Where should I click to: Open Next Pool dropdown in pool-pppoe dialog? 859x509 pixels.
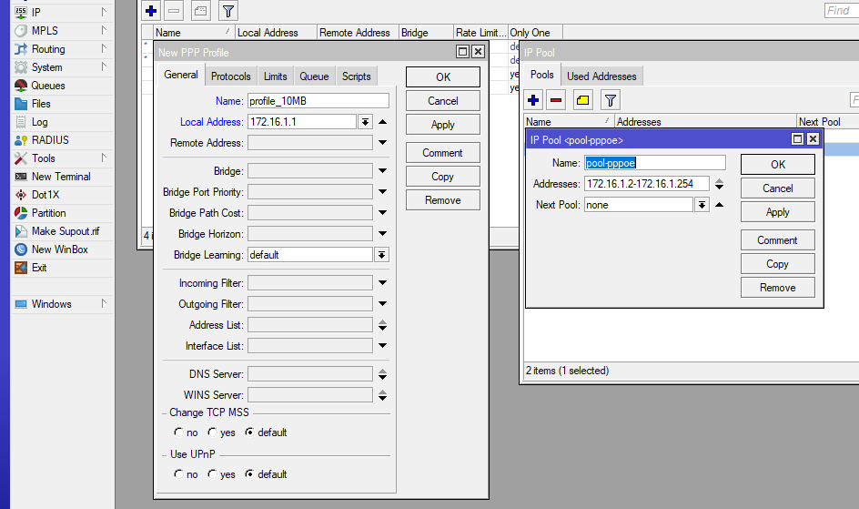pos(702,205)
